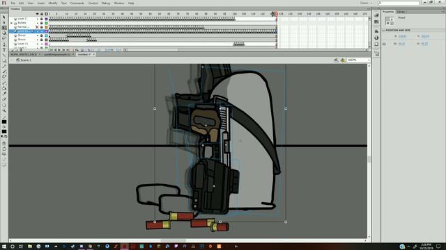Click the Scene 1 breadcrumb link
Screen dimensions: 446x250
click(26, 60)
